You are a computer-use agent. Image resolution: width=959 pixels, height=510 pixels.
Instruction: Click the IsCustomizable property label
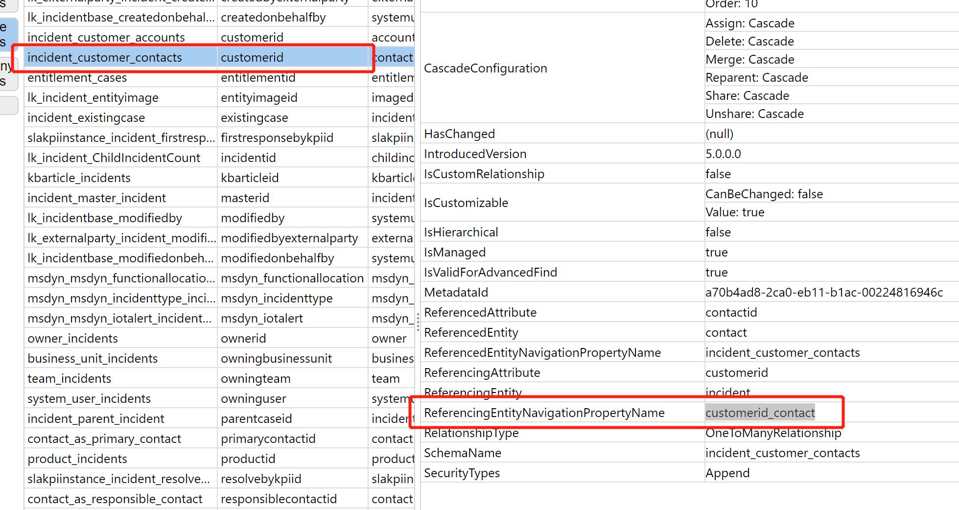click(466, 203)
